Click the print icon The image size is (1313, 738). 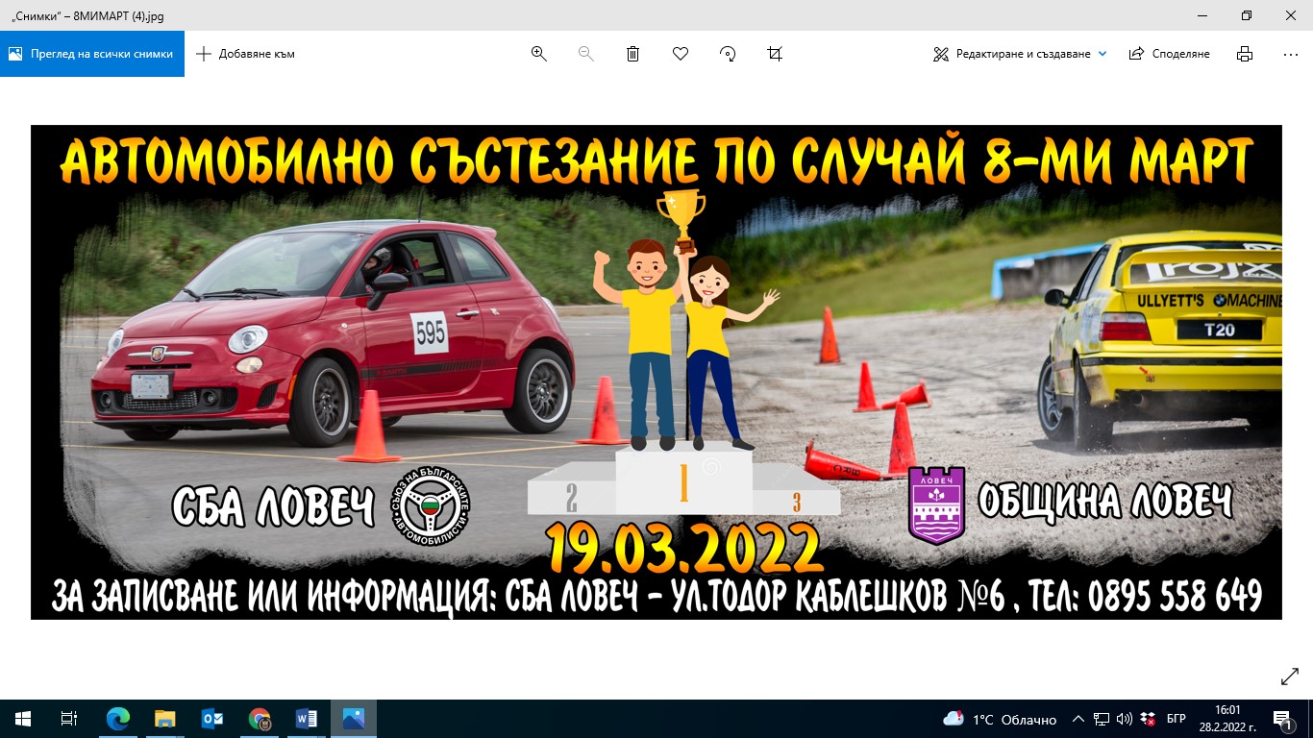pos(1245,54)
